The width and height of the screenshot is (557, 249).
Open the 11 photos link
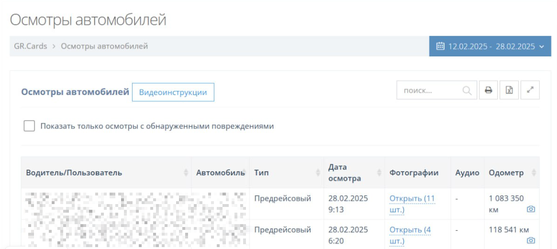(x=412, y=204)
